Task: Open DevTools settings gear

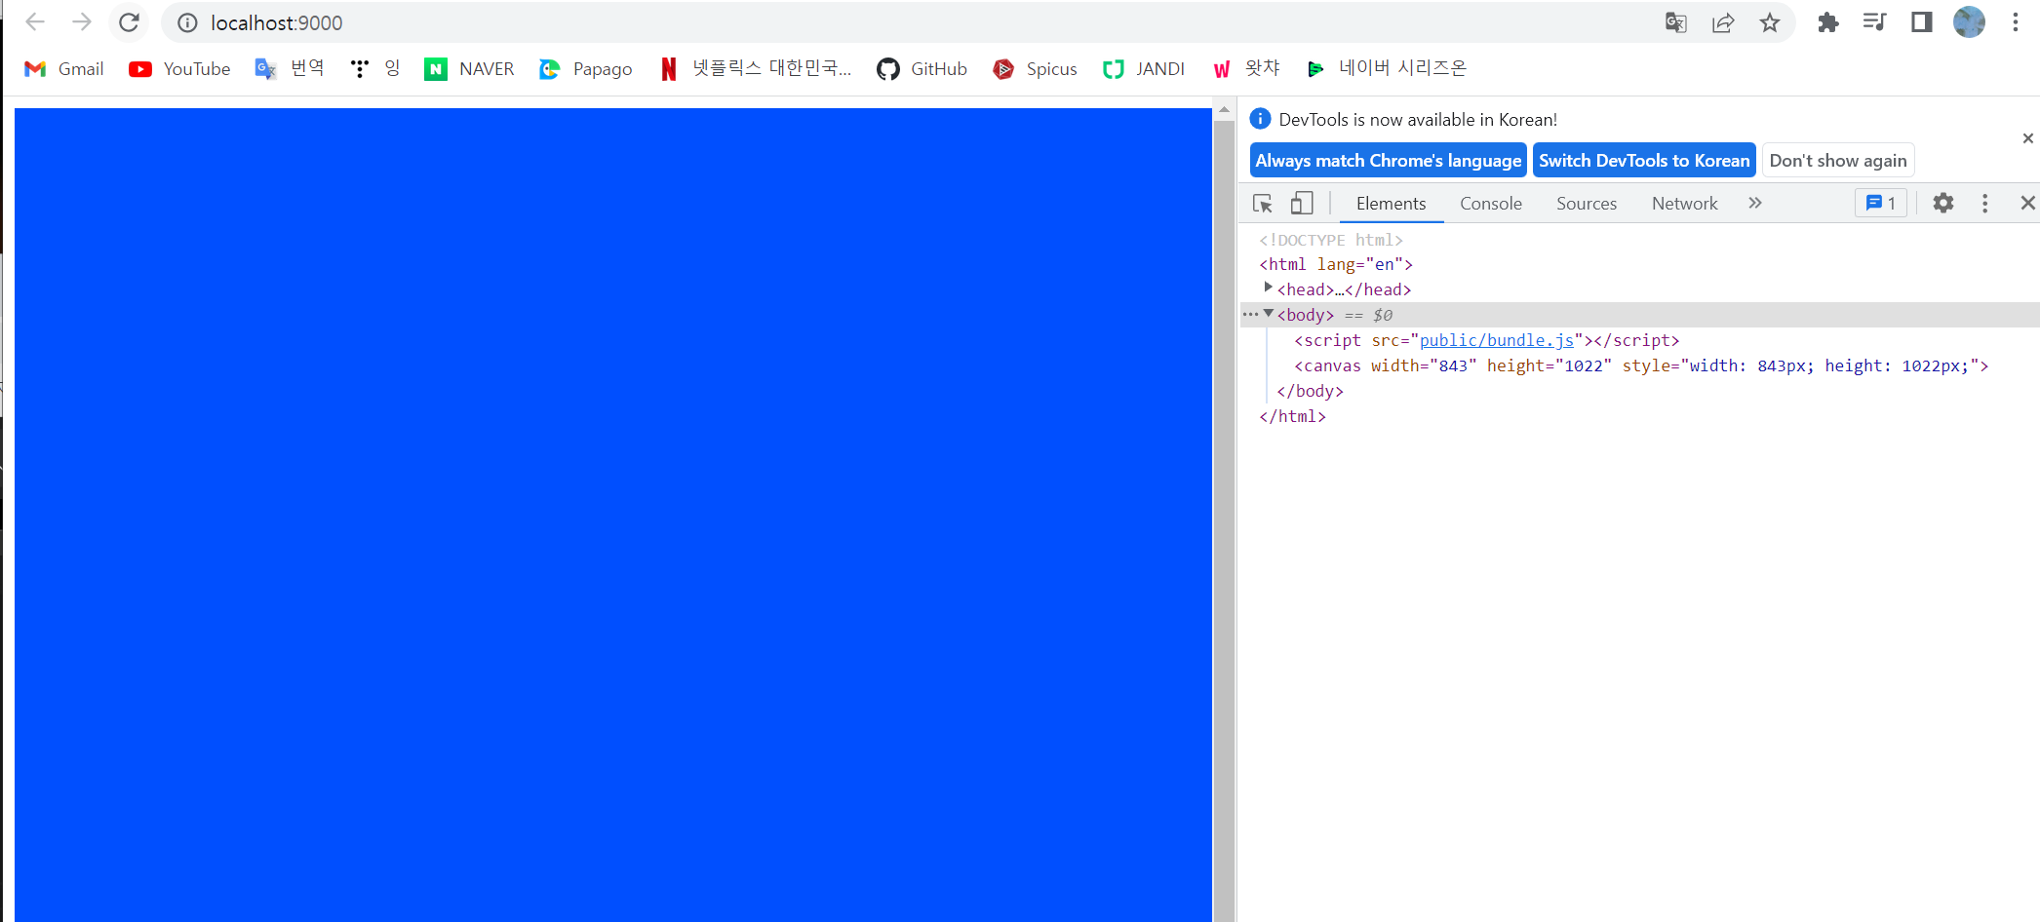Action: pyautogui.click(x=1943, y=203)
